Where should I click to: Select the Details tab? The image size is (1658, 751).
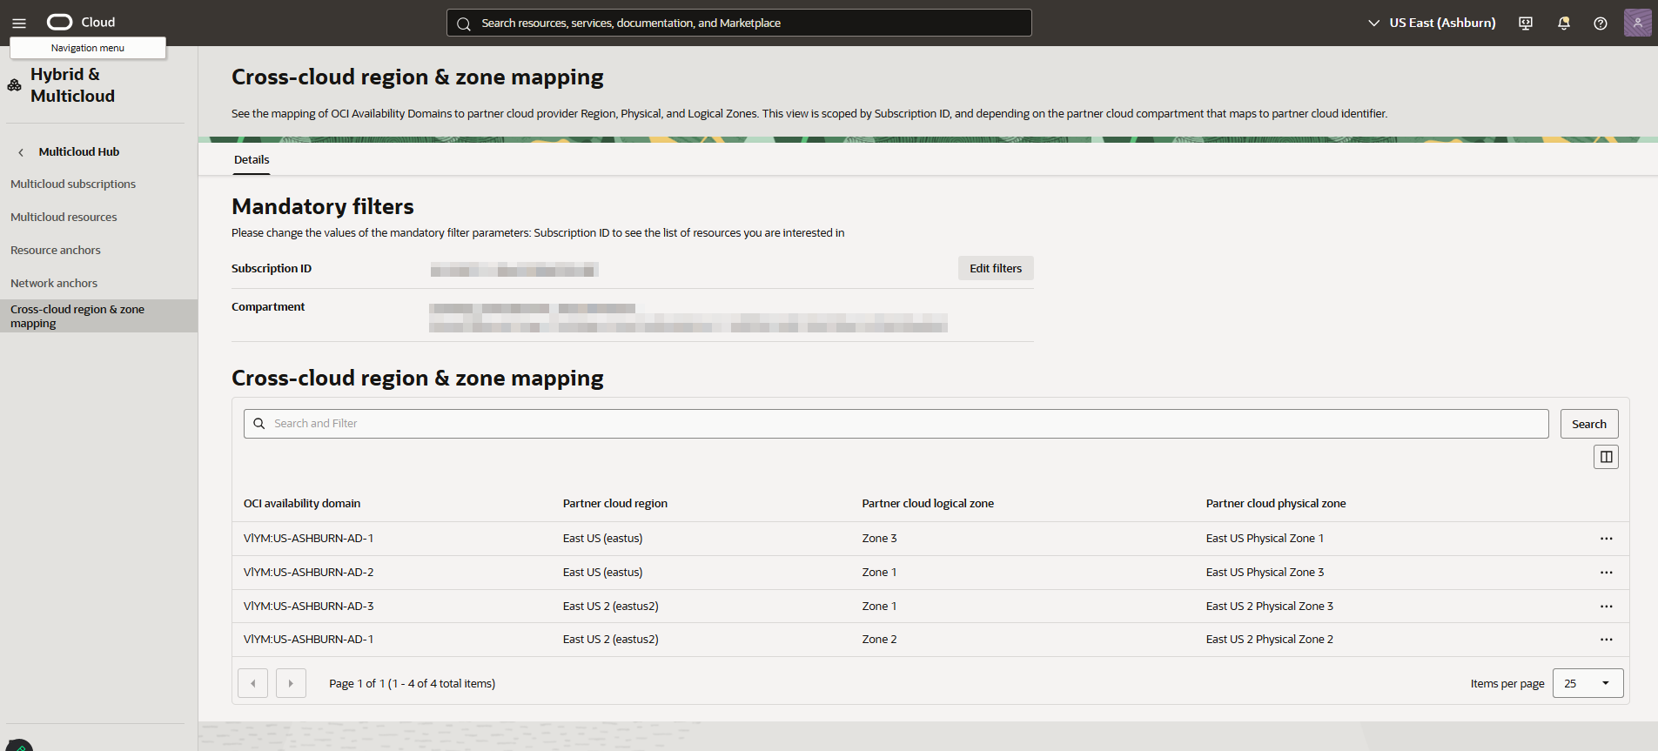click(252, 160)
